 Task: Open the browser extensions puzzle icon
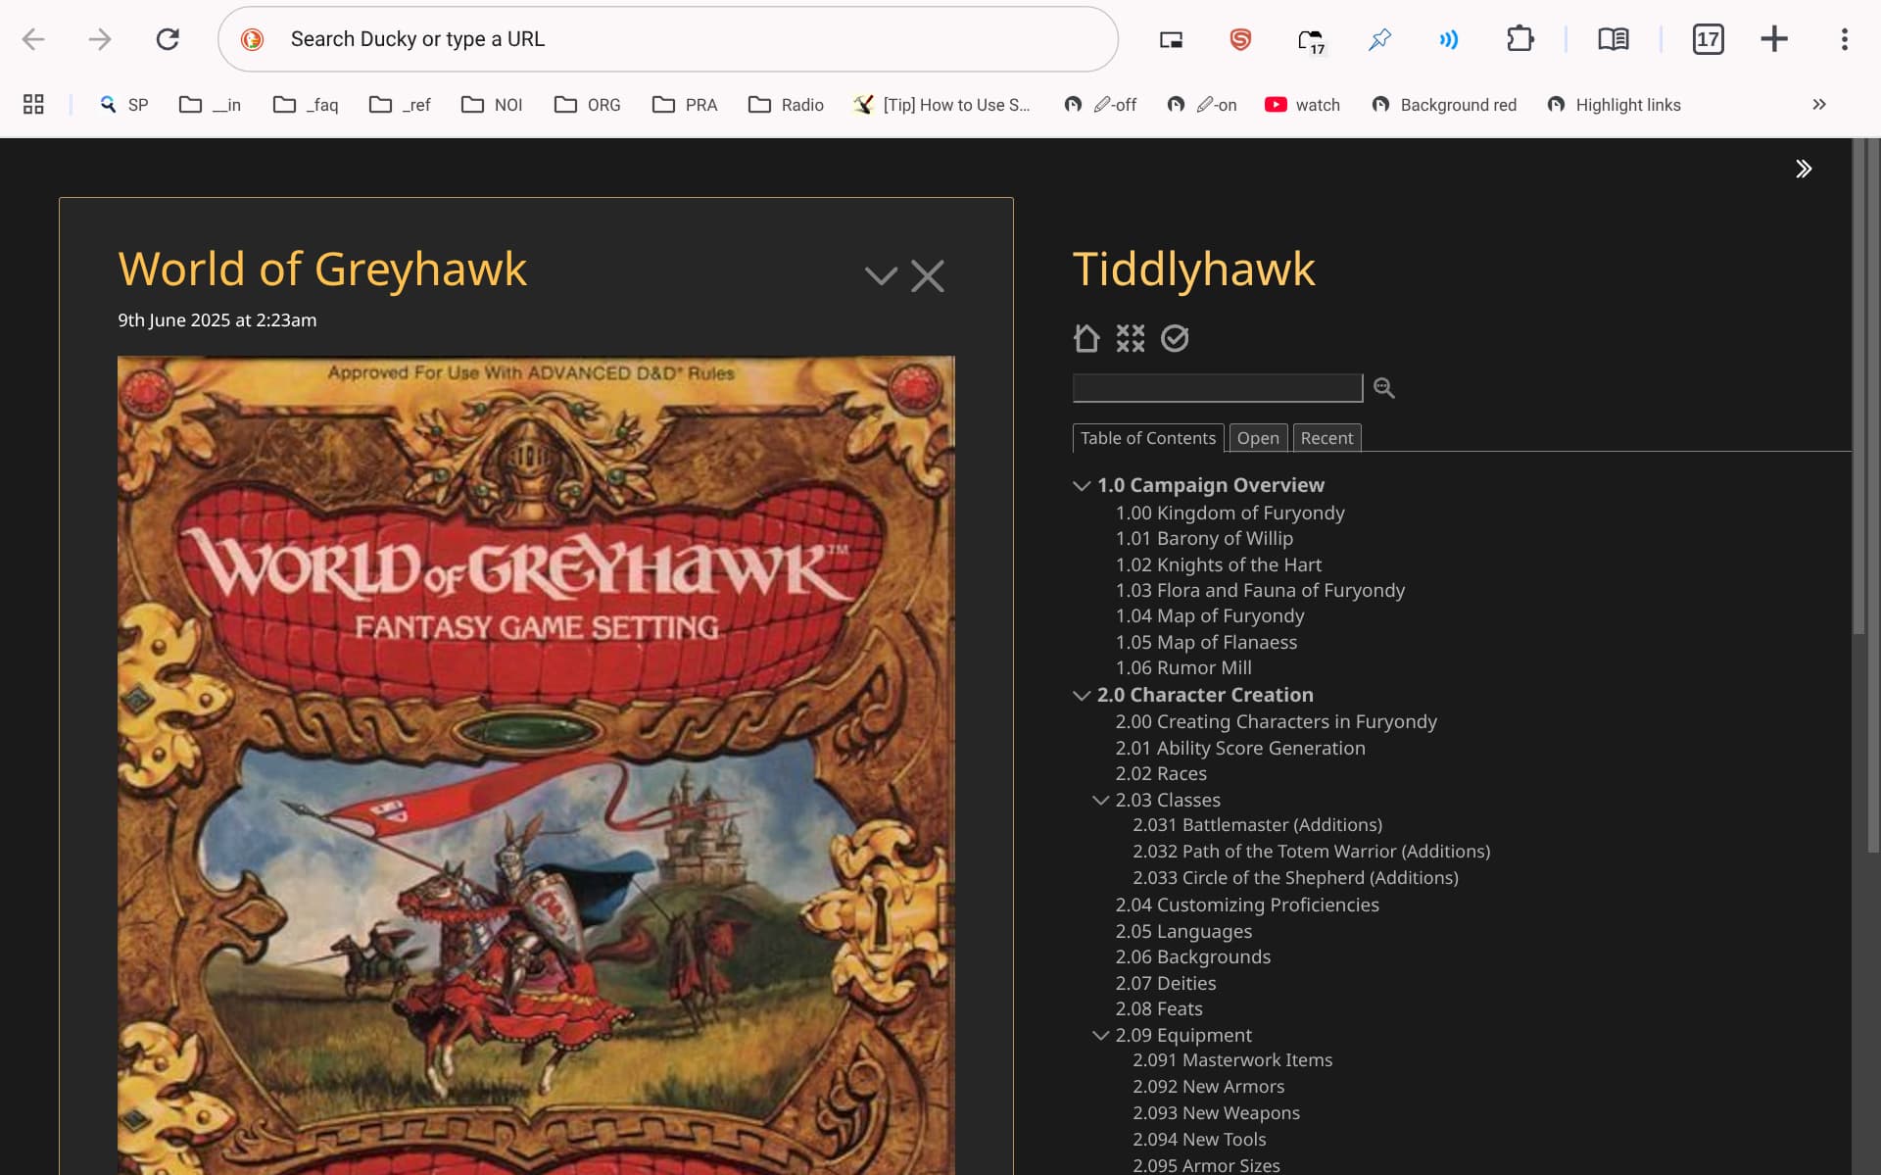click(1519, 39)
